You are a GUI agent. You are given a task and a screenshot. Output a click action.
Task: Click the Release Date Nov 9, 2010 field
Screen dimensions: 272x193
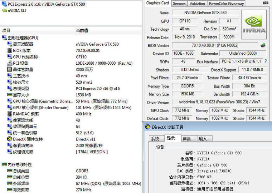pos(185,37)
